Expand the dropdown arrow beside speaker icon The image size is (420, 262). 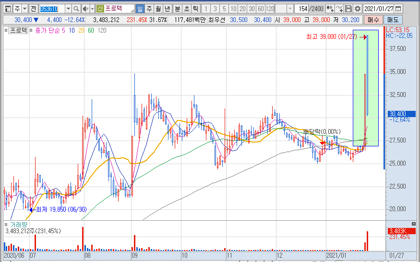coord(93,9)
